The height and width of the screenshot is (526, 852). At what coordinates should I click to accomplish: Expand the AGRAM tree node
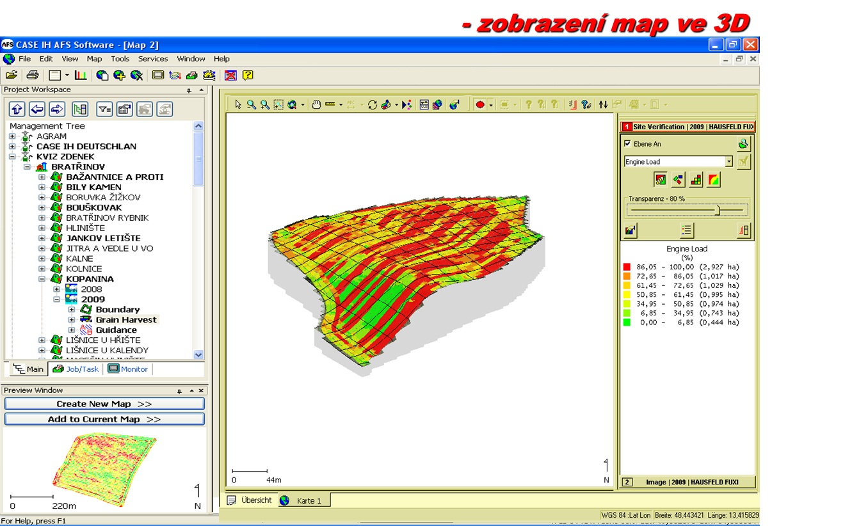(12, 136)
